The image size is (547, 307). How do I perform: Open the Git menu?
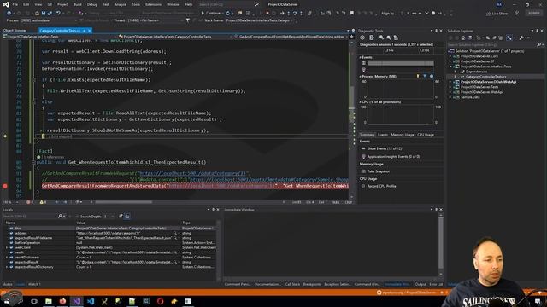pyautogui.click(x=50, y=4)
